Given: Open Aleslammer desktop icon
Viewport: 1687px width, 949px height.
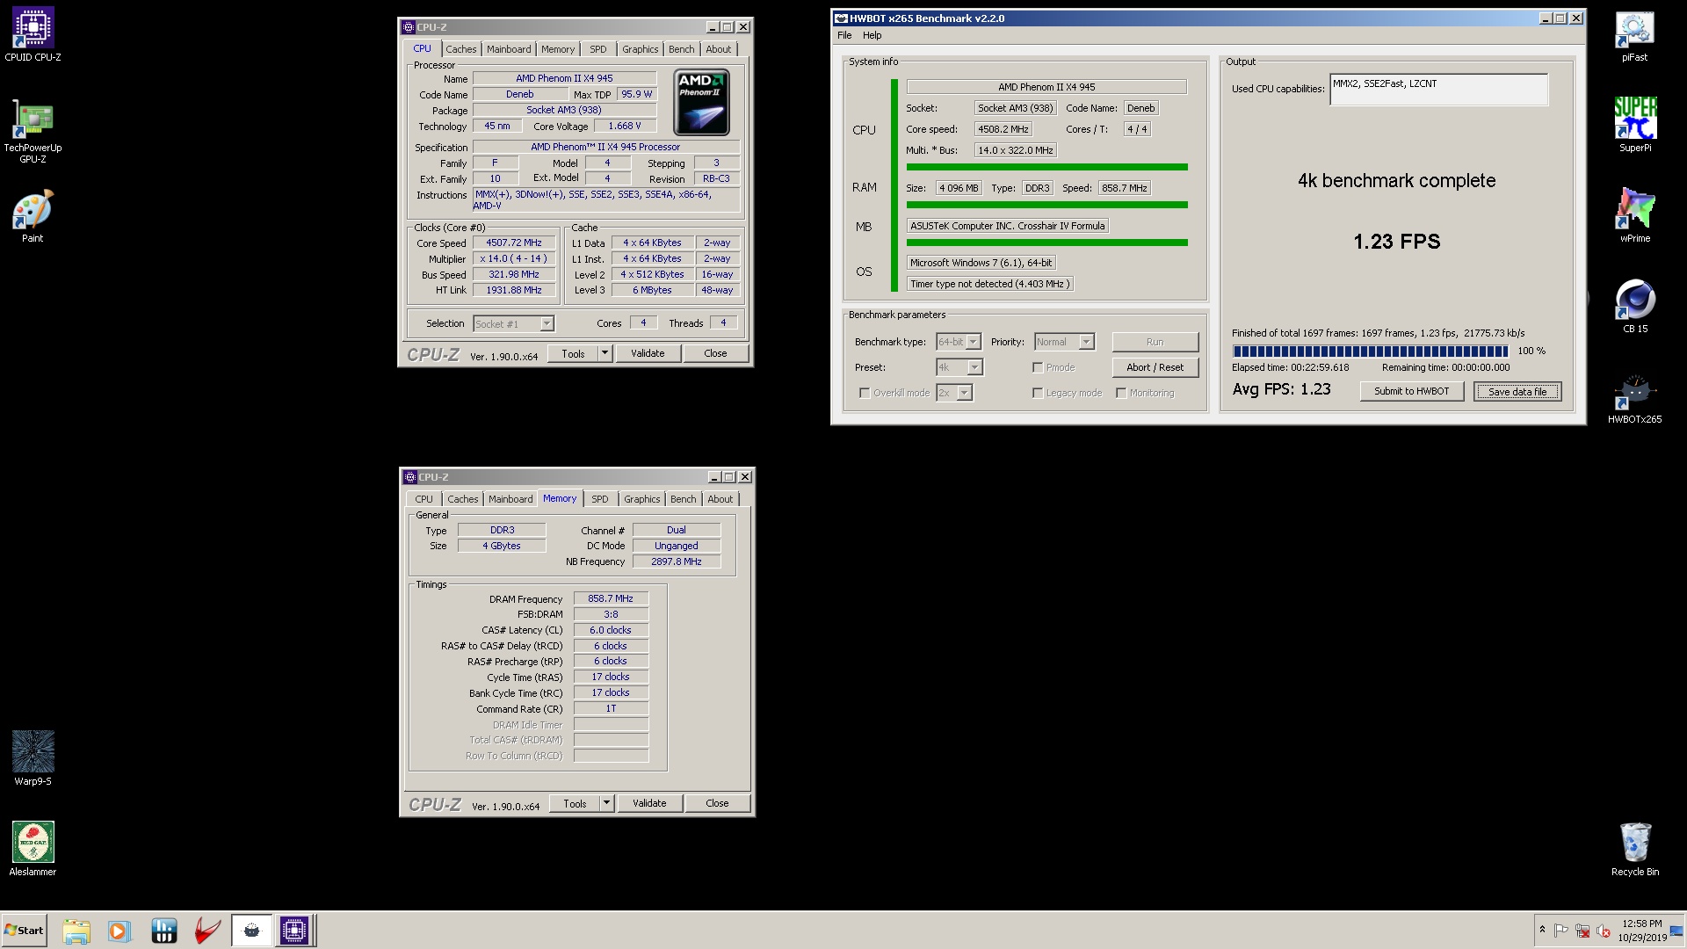Looking at the screenshot, I should 33,849.
